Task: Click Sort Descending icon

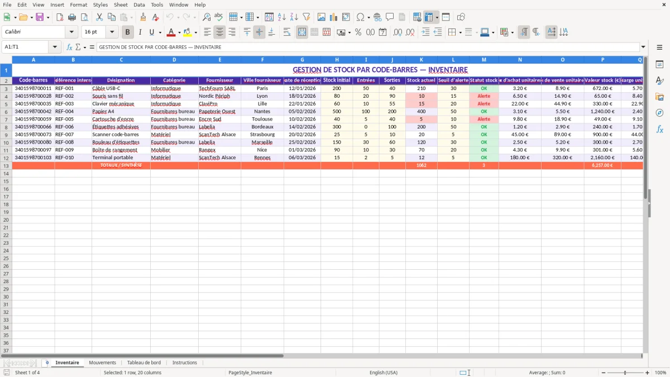Action: pos(294,17)
